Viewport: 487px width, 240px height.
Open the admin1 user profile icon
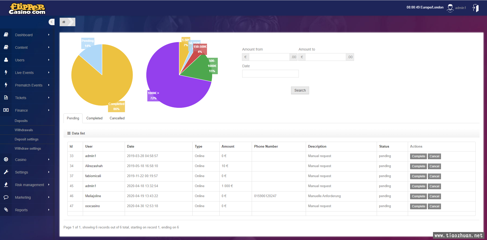tap(450, 8)
